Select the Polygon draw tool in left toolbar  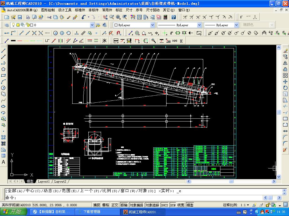(x=3, y=69)
